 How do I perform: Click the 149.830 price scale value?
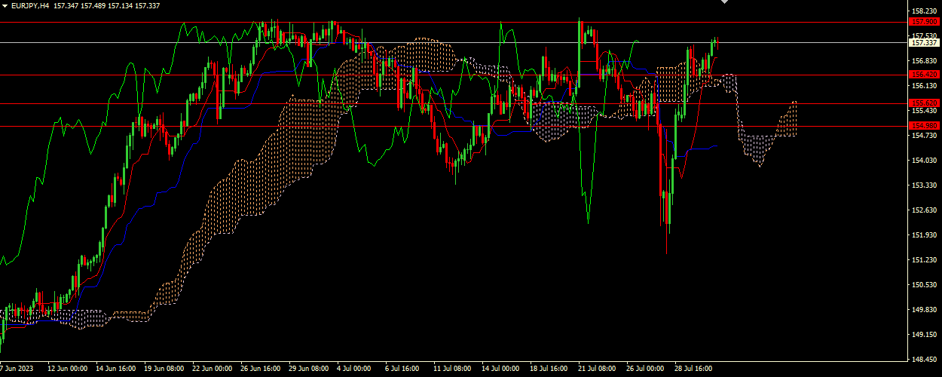924,310
